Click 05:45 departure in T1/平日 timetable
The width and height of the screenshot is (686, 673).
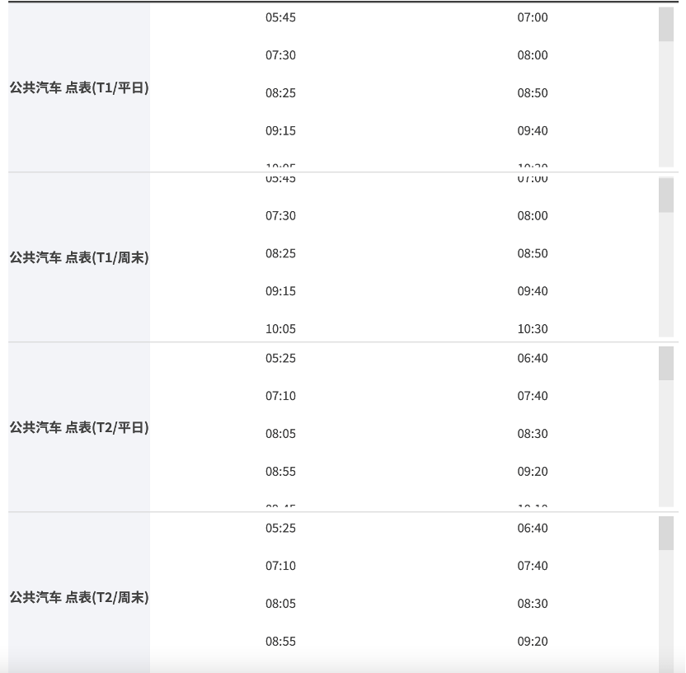tap(280, 17)
